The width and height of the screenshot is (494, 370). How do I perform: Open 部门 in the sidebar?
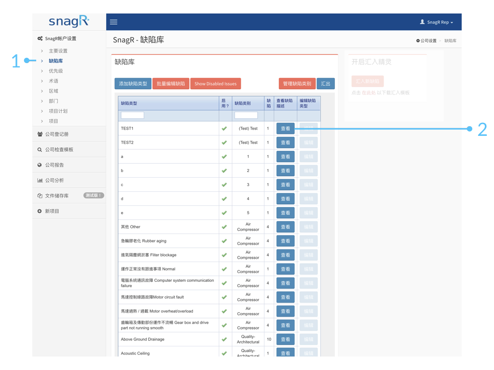click(53, 101)
